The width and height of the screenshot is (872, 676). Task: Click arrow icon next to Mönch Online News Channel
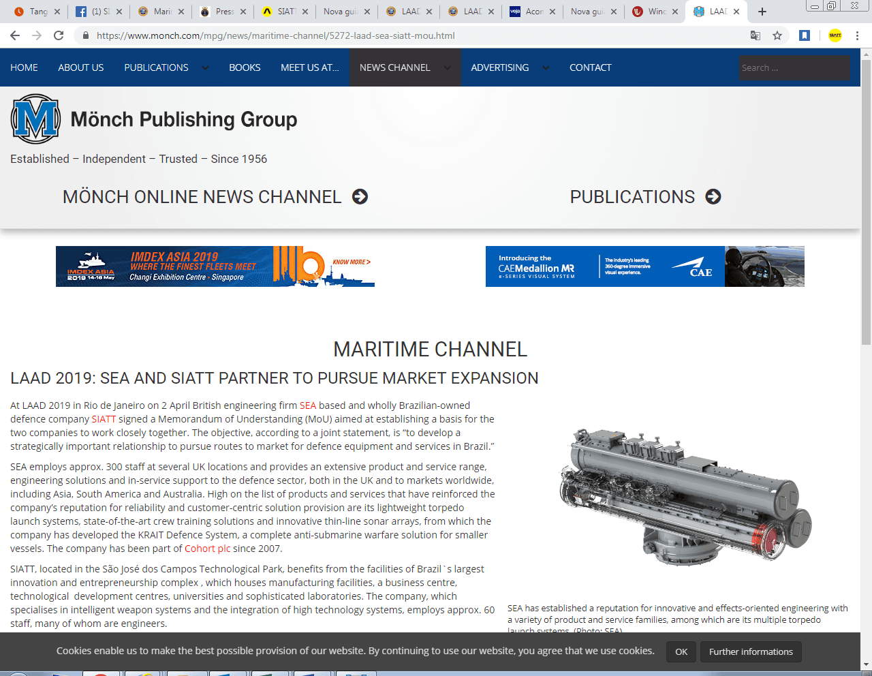[x=360, y=197]
